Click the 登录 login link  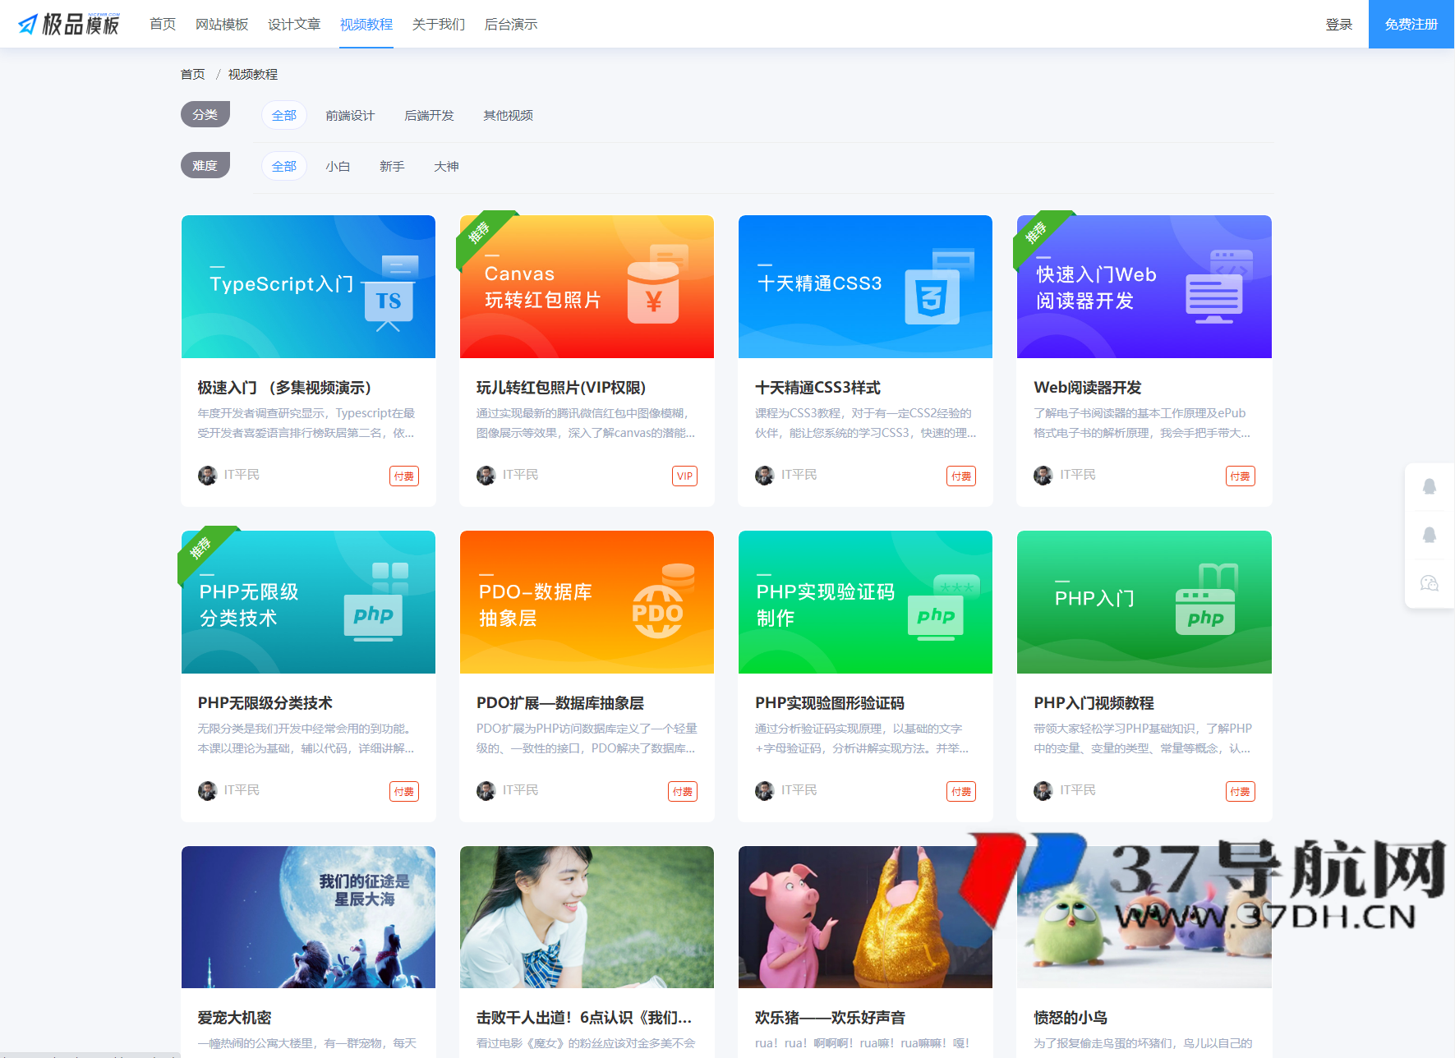pyautogui.click(x=1338, y=24)
